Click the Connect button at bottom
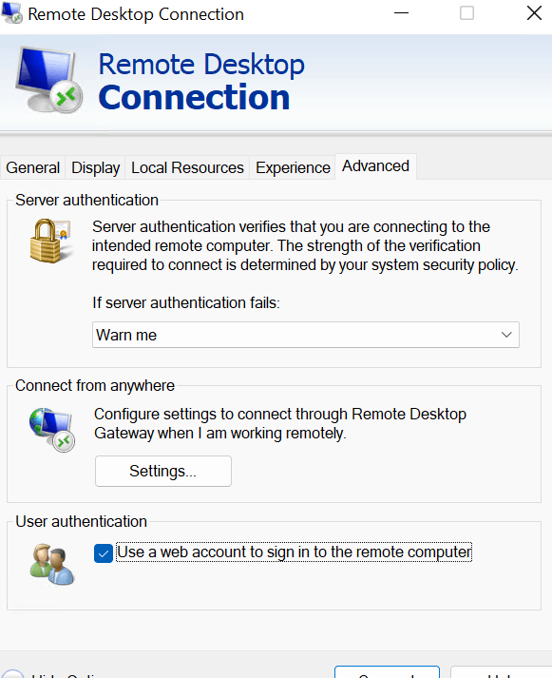The image size is (552, 678). click(x=387, y=672)
